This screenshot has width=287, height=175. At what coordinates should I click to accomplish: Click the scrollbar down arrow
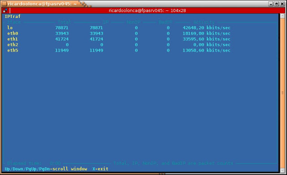[283, 170]
